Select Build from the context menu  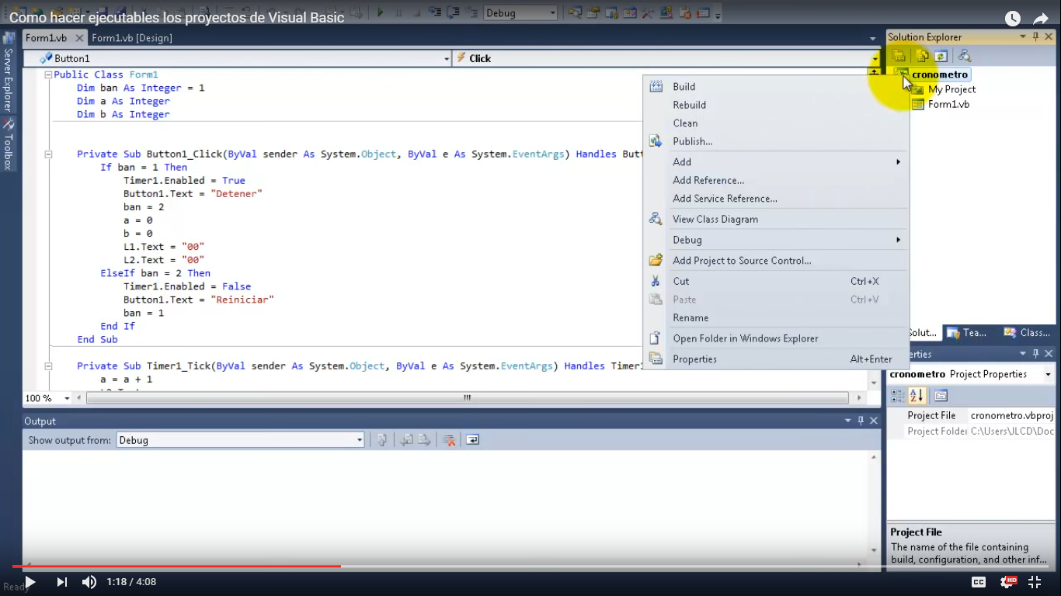[684, 86]
